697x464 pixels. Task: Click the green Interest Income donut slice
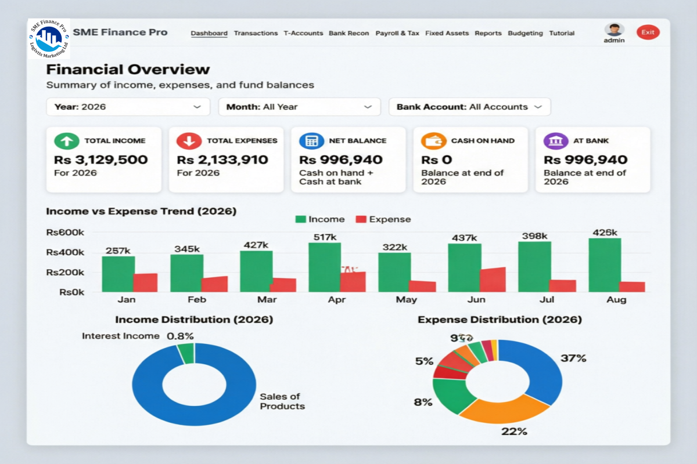pos(186,353)
